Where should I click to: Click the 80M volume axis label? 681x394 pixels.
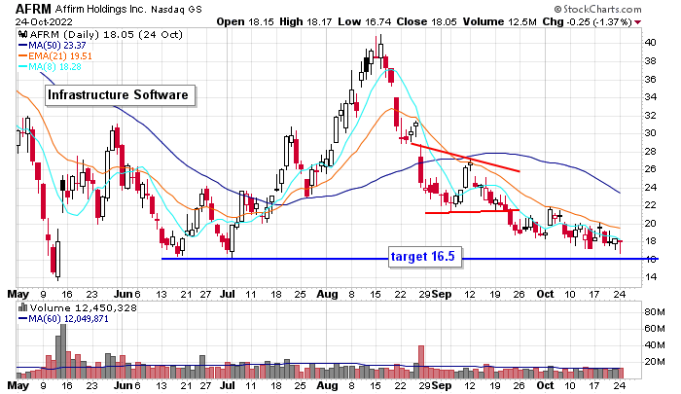(655, 312)
